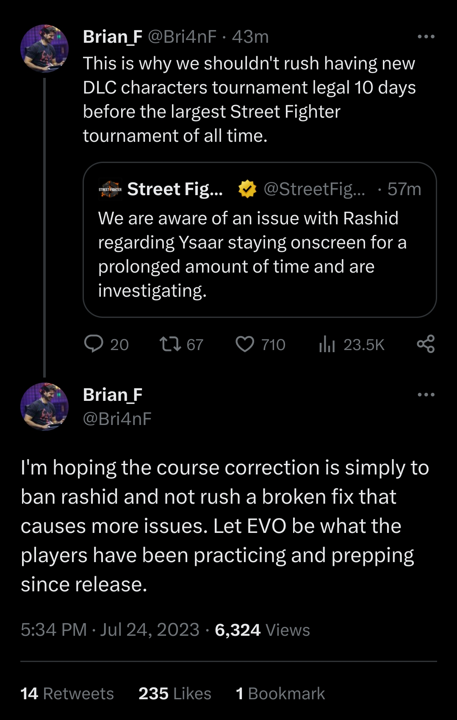Viewport: 457px width, 720px height.
Task: Click the 5:34 PM Jul 24, 2023 timestamp
Action: 110,630
